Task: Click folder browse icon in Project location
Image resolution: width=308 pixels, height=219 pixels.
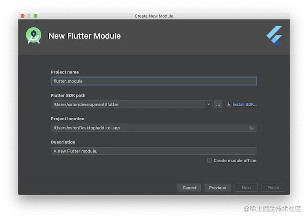Action: point(252,128)
